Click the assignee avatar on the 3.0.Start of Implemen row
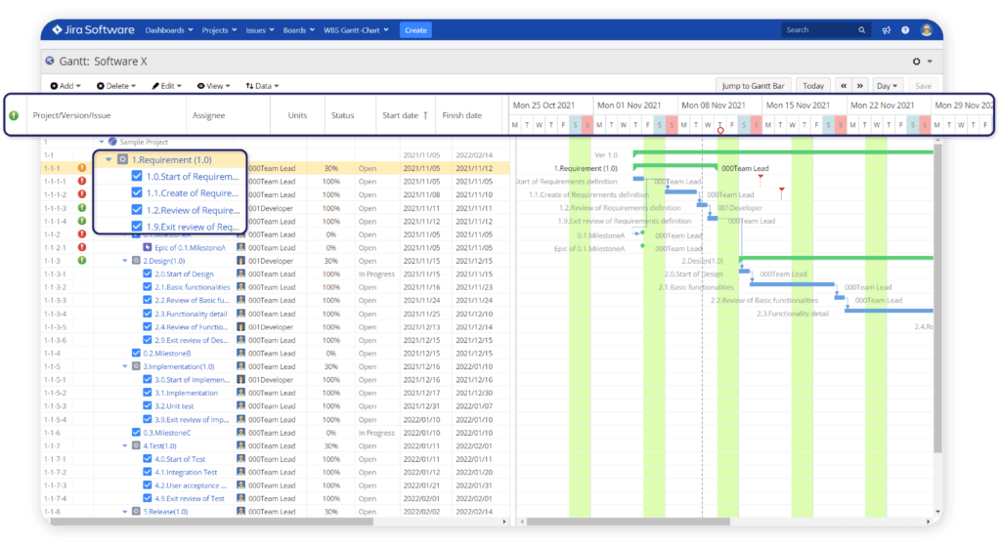Image resolution: width=1001 pixels, height=548 pixels. pyautogui.click(x=240, y=380)
